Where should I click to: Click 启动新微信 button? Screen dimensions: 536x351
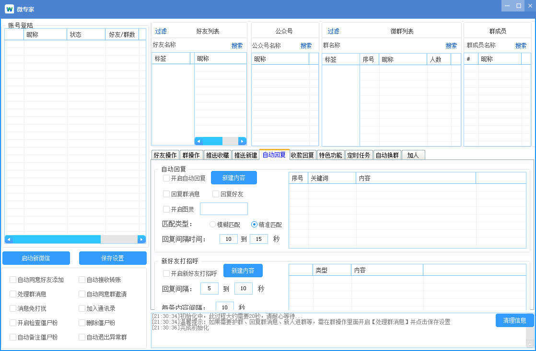pyautogui.click(x=36, y=258)
